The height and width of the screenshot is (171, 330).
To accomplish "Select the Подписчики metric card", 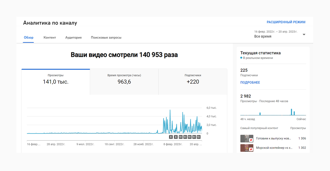I will 193,79.
